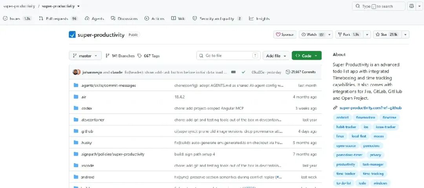424x188 pixels.
Task: Open commit 'build: sign path setup 4'
Action: click(195, 154)
